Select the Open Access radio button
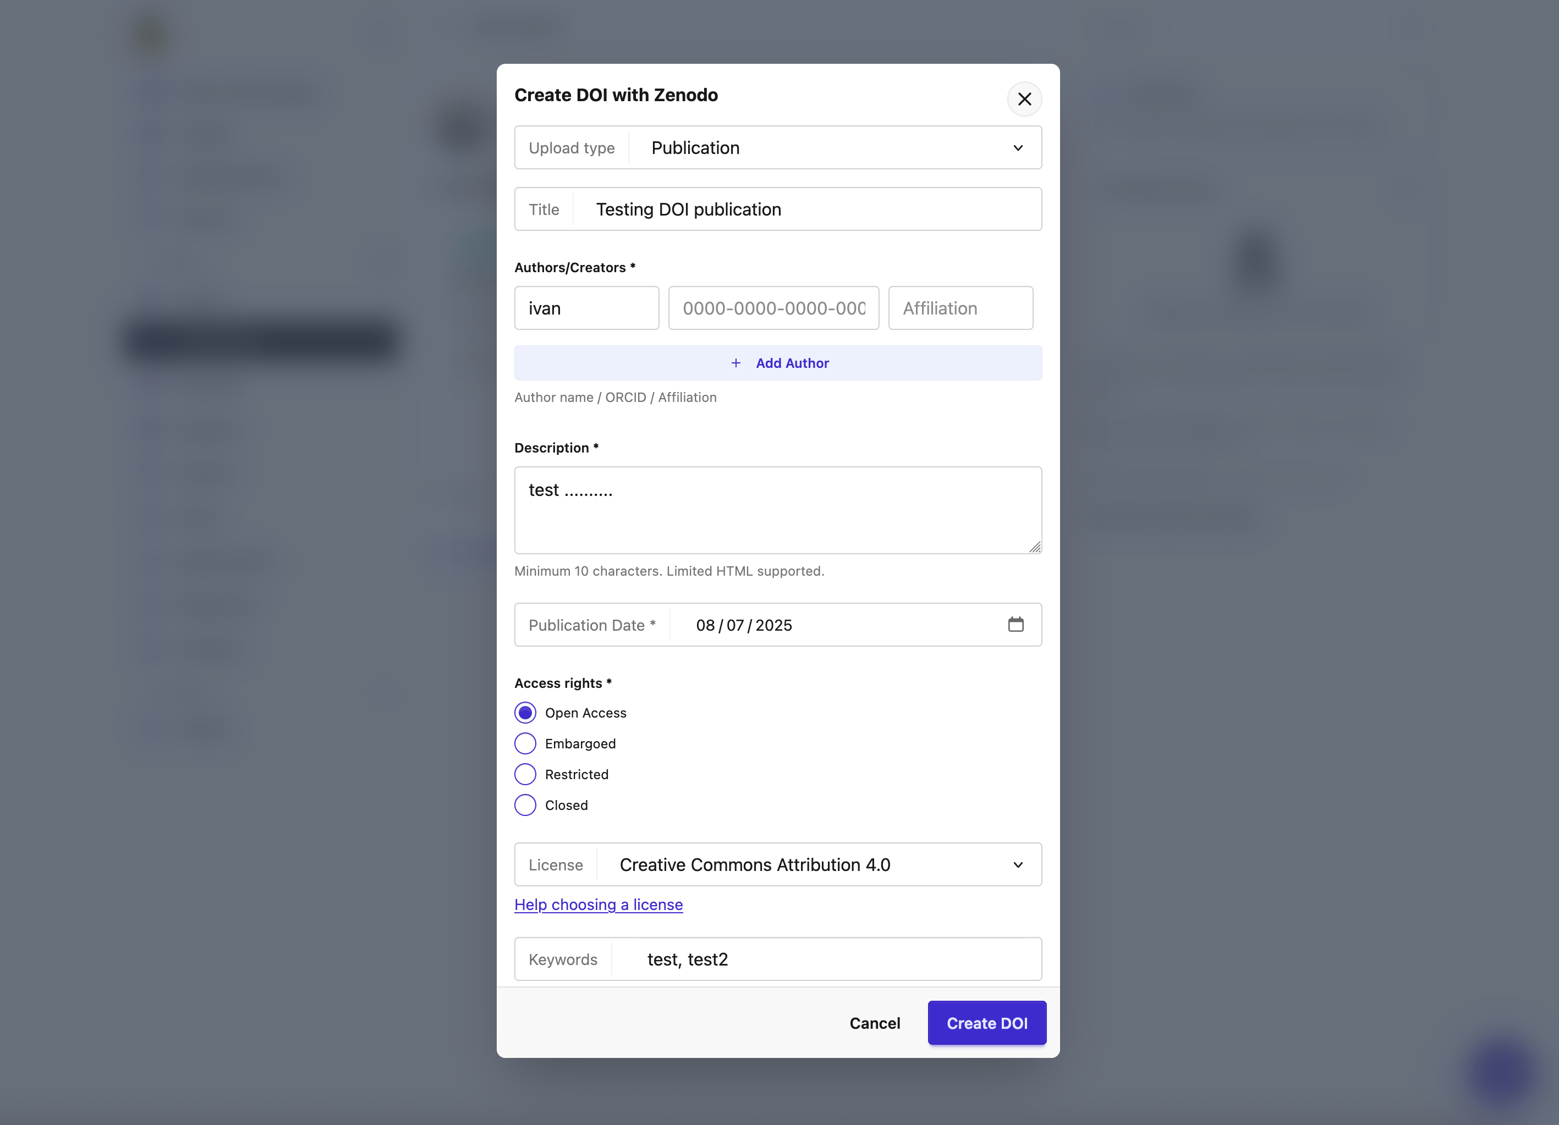The width and height of the screenshot is (1559, 1125). [525, 713]
